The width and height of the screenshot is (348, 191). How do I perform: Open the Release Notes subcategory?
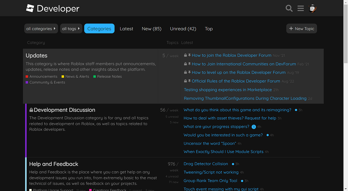pyautogui.click(x=109, y=77)
